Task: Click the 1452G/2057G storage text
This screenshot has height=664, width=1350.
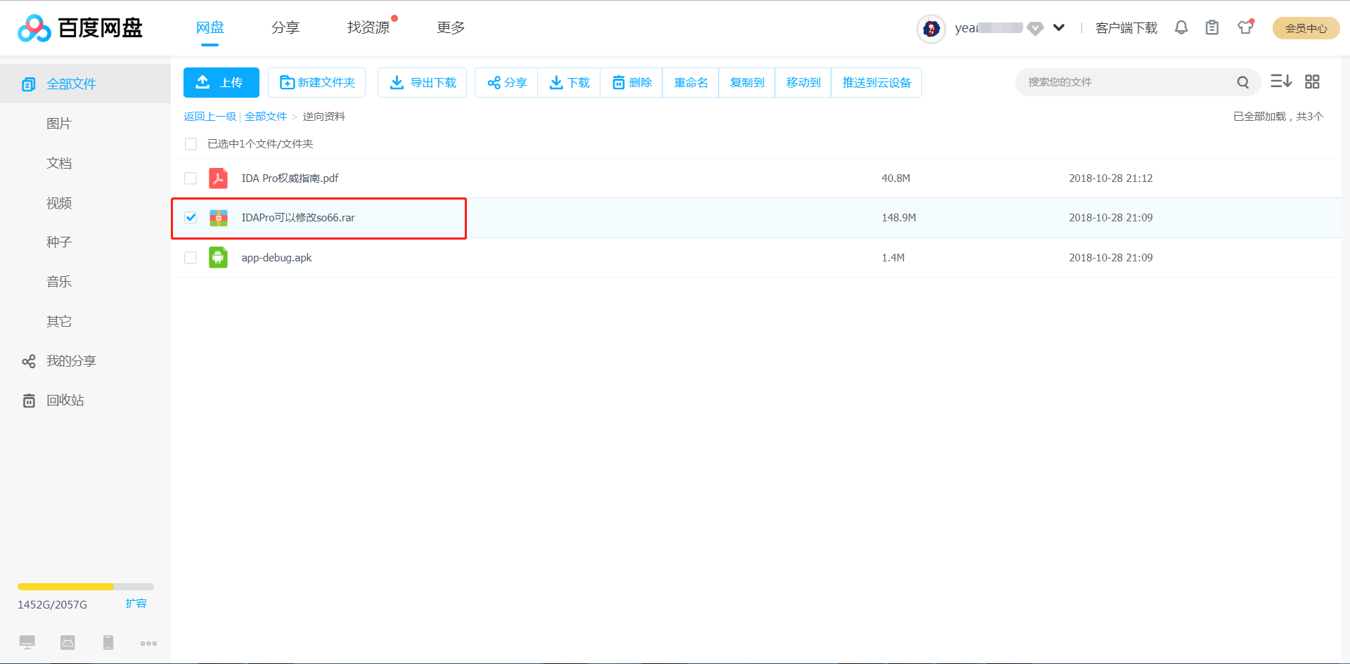Action: [53, 604]
